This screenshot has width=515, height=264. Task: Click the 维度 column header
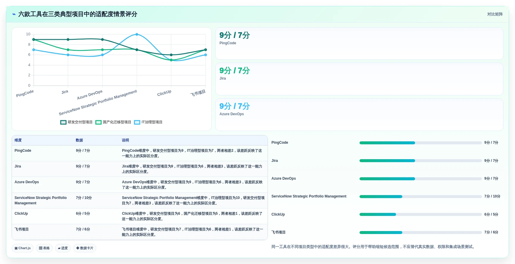coord(18,140)
